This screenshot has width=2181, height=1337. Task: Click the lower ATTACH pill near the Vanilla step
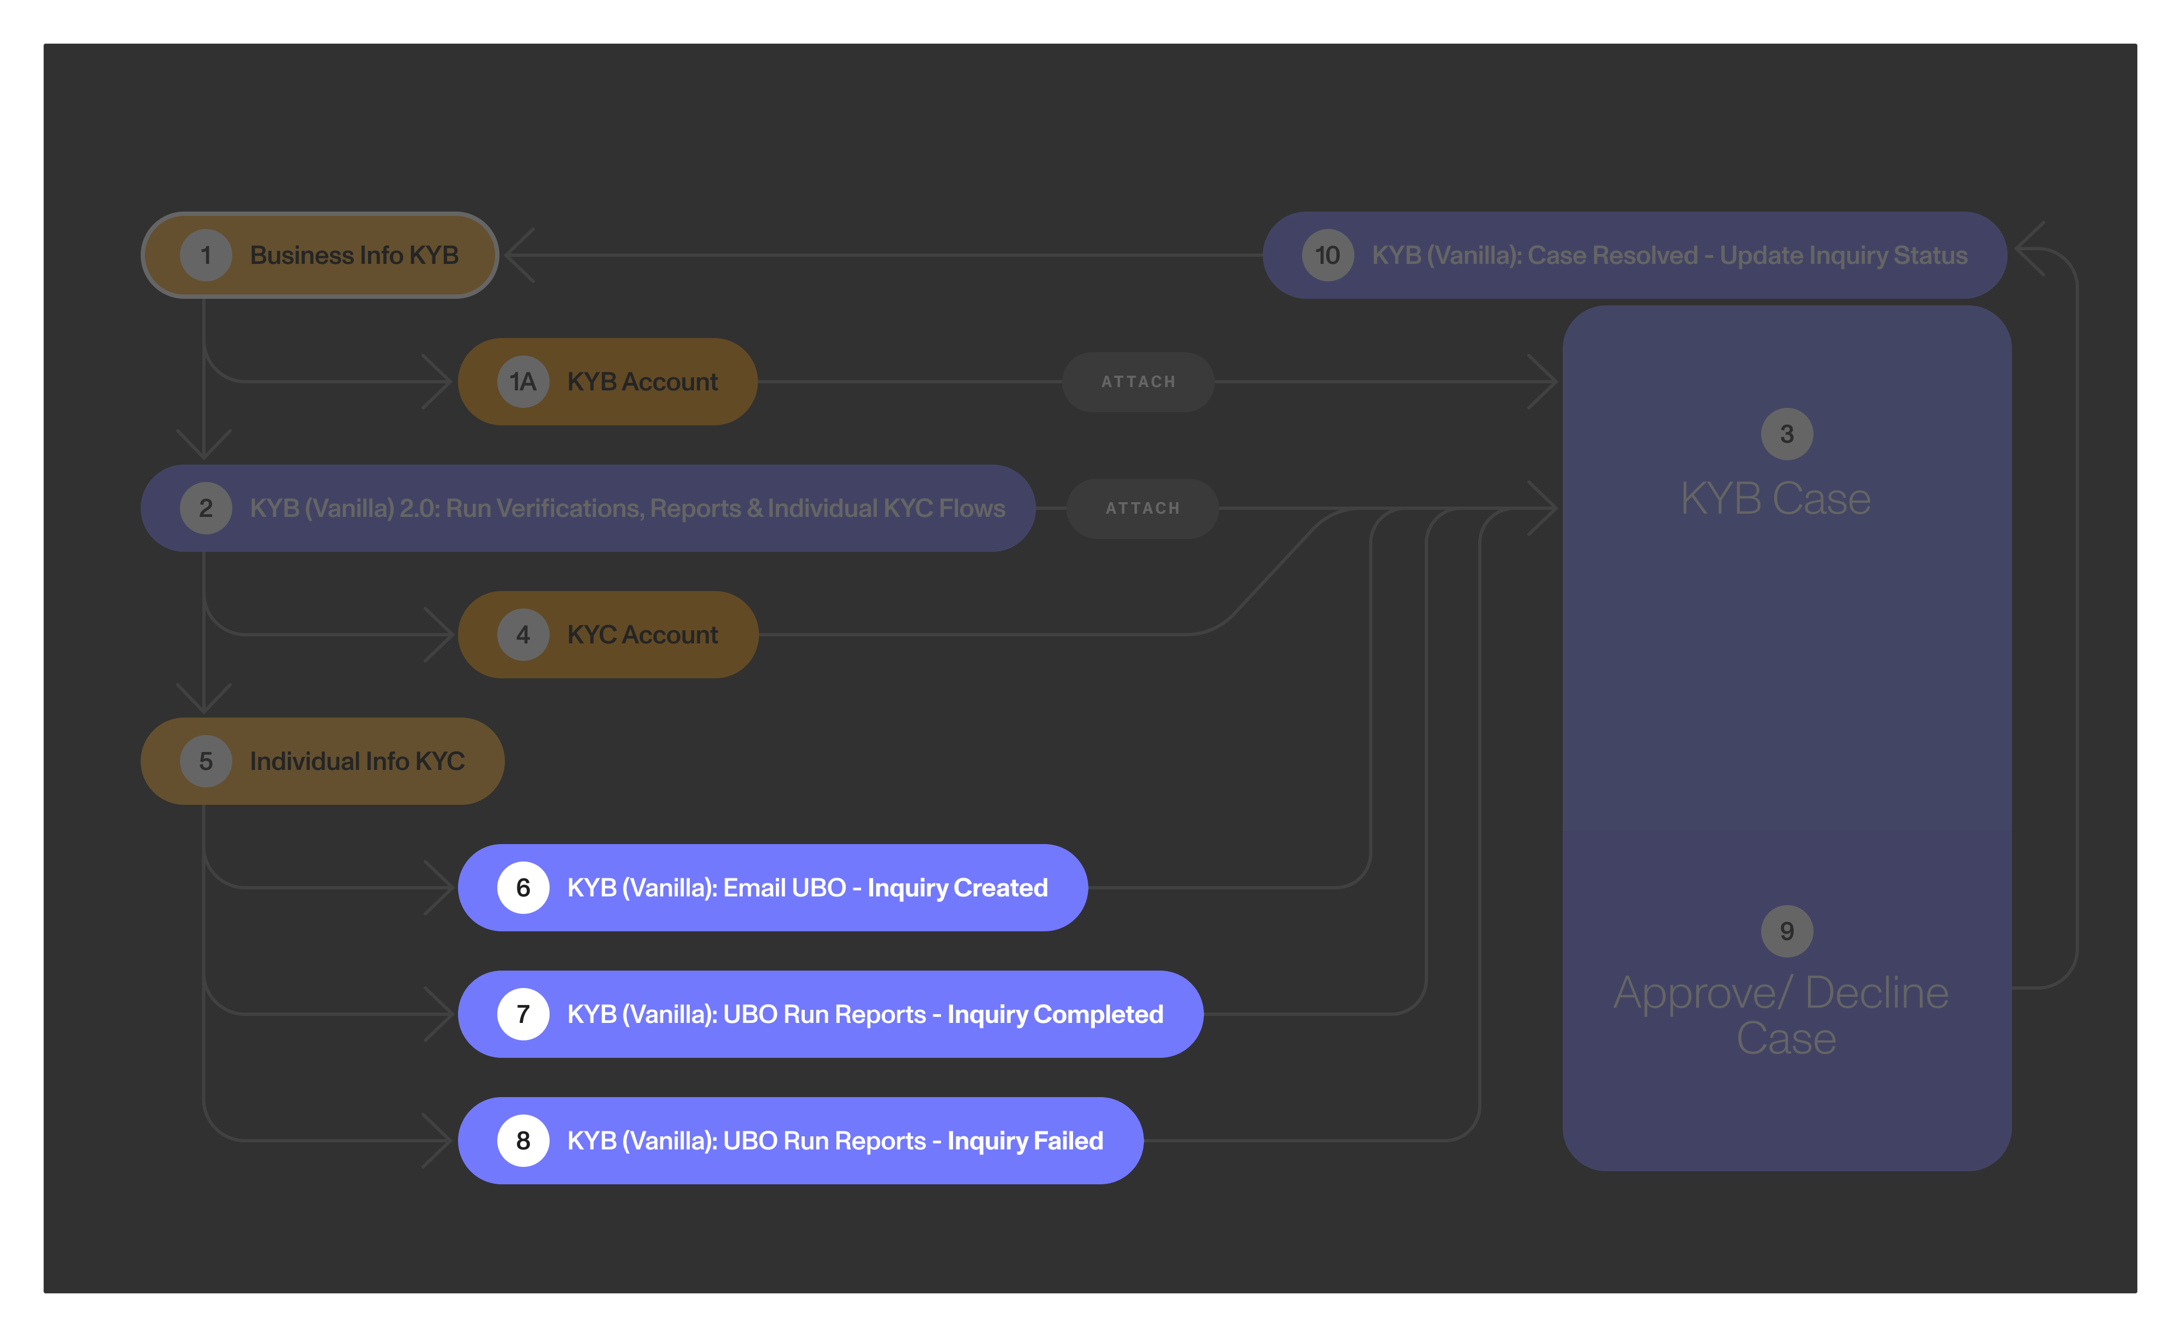(x=1143, y=508)
